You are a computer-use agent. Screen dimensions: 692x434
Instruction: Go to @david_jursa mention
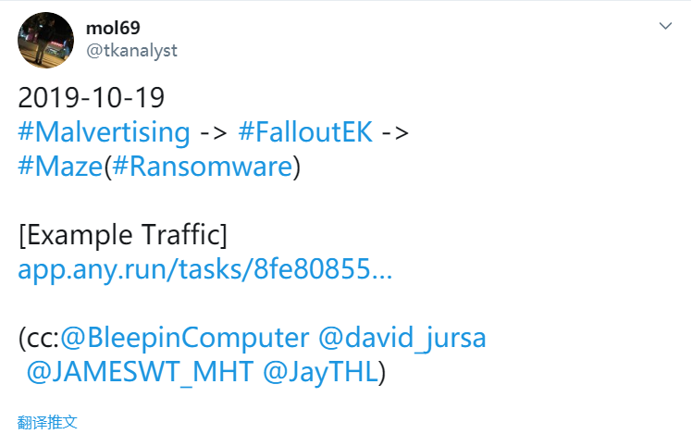[402, 338]
